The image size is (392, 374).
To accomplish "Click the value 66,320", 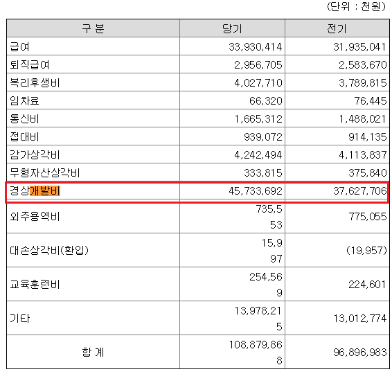I will click(x=265, y=101).
